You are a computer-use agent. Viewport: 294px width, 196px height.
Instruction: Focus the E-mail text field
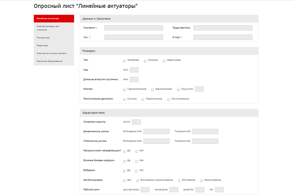(223, 37)
